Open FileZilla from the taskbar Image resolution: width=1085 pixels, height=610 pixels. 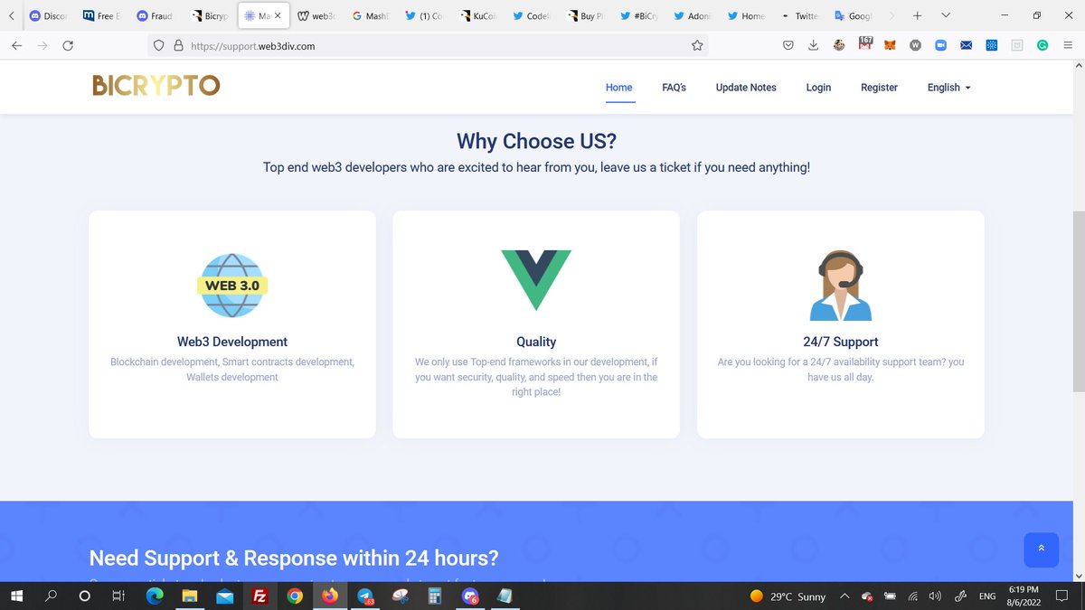[x=259, y=596]
